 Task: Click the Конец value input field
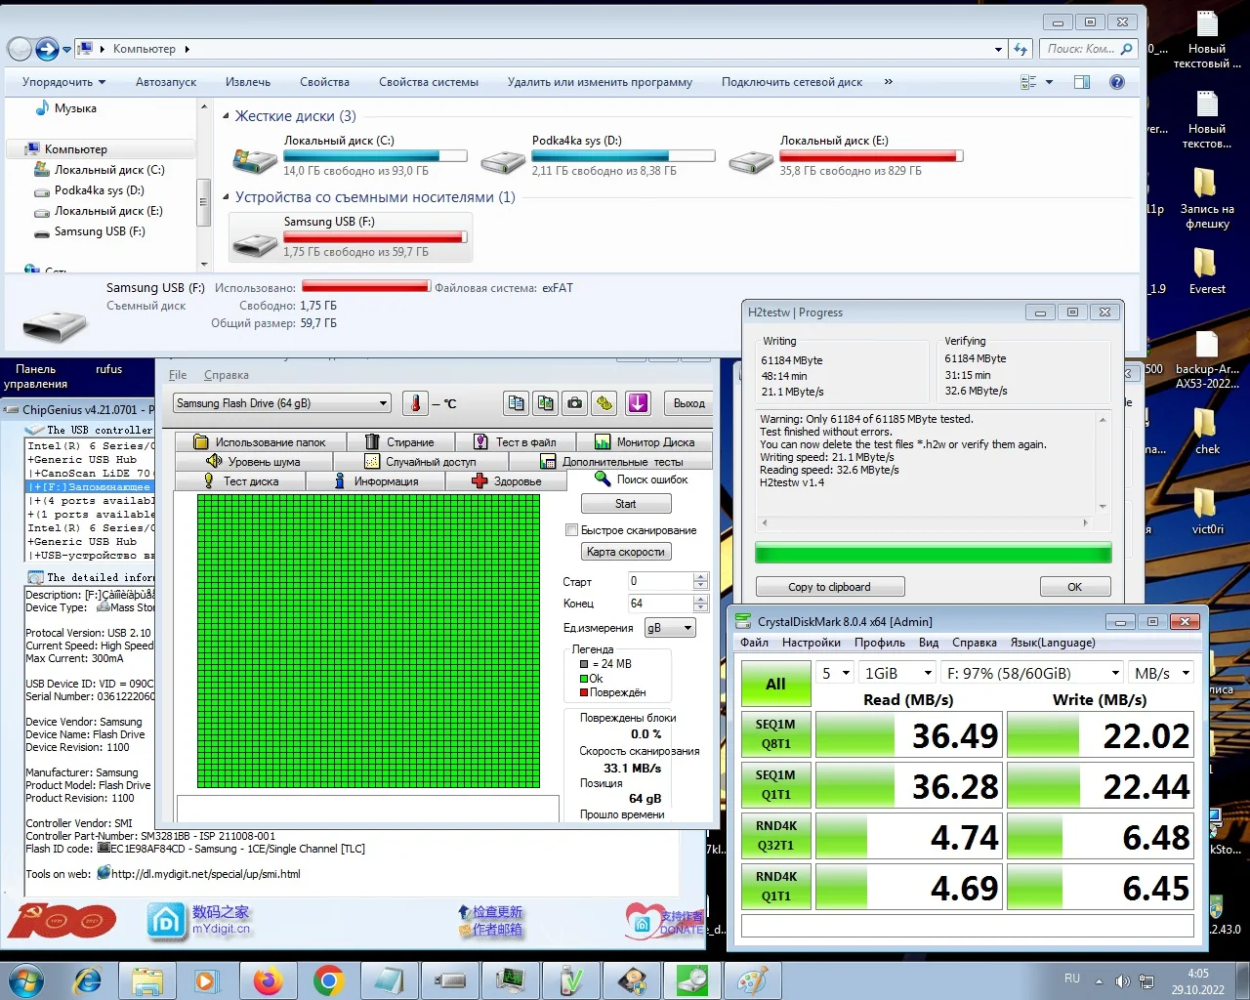[659, 604]
